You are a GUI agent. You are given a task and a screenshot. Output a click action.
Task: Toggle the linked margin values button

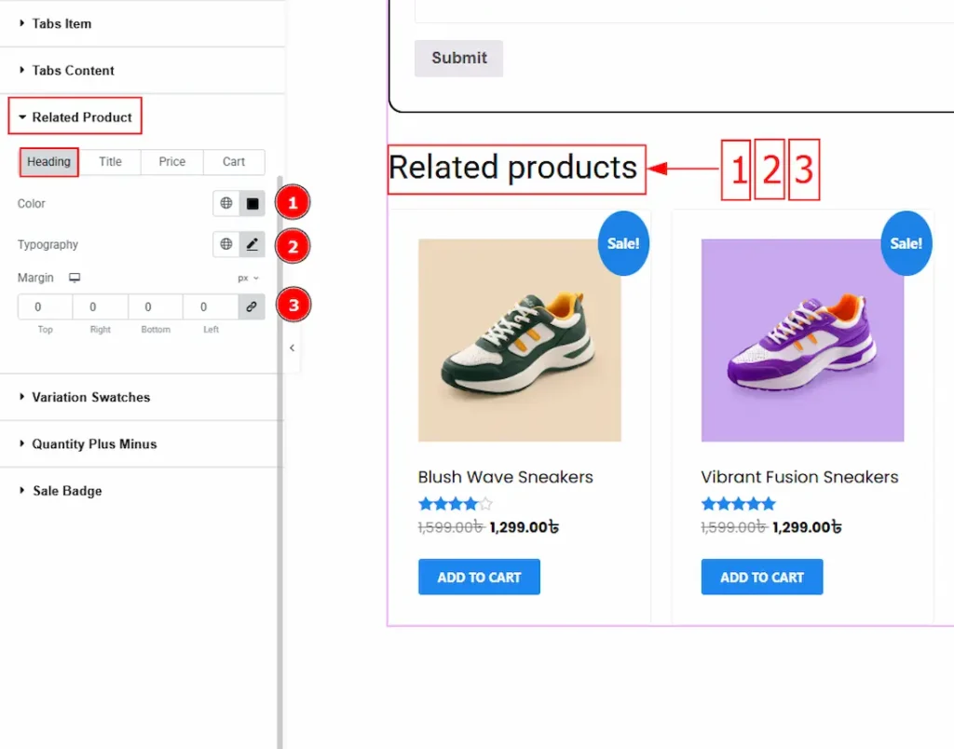pos(252,306)
